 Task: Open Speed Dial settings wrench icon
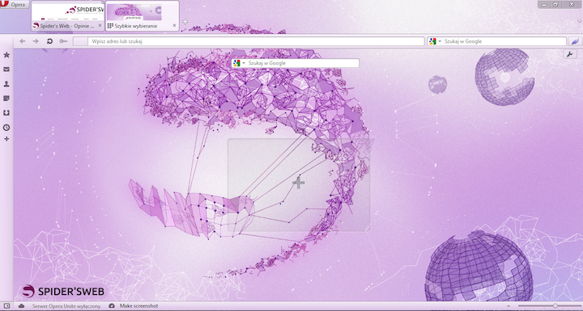click(x=569, y=55)
